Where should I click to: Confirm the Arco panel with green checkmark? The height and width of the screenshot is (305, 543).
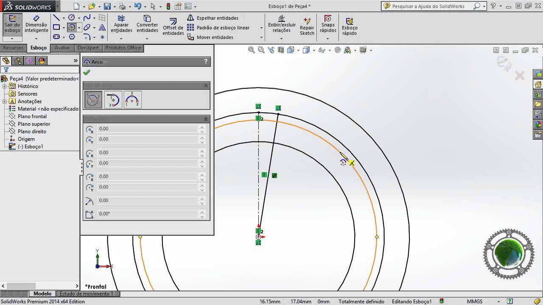click(87, 72)
